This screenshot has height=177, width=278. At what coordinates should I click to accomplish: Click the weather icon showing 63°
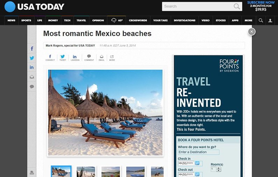pos(116,20)
